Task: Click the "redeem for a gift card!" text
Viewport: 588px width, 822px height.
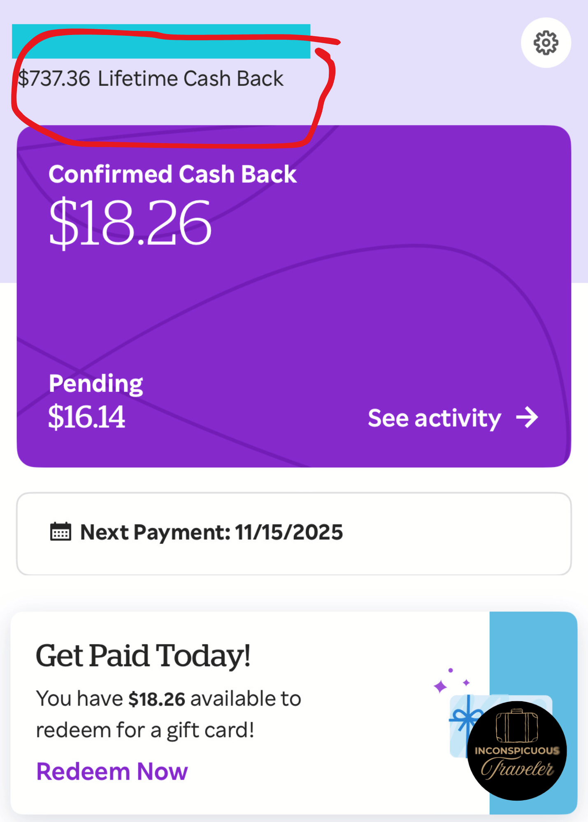Action: (x=145, y=730)
